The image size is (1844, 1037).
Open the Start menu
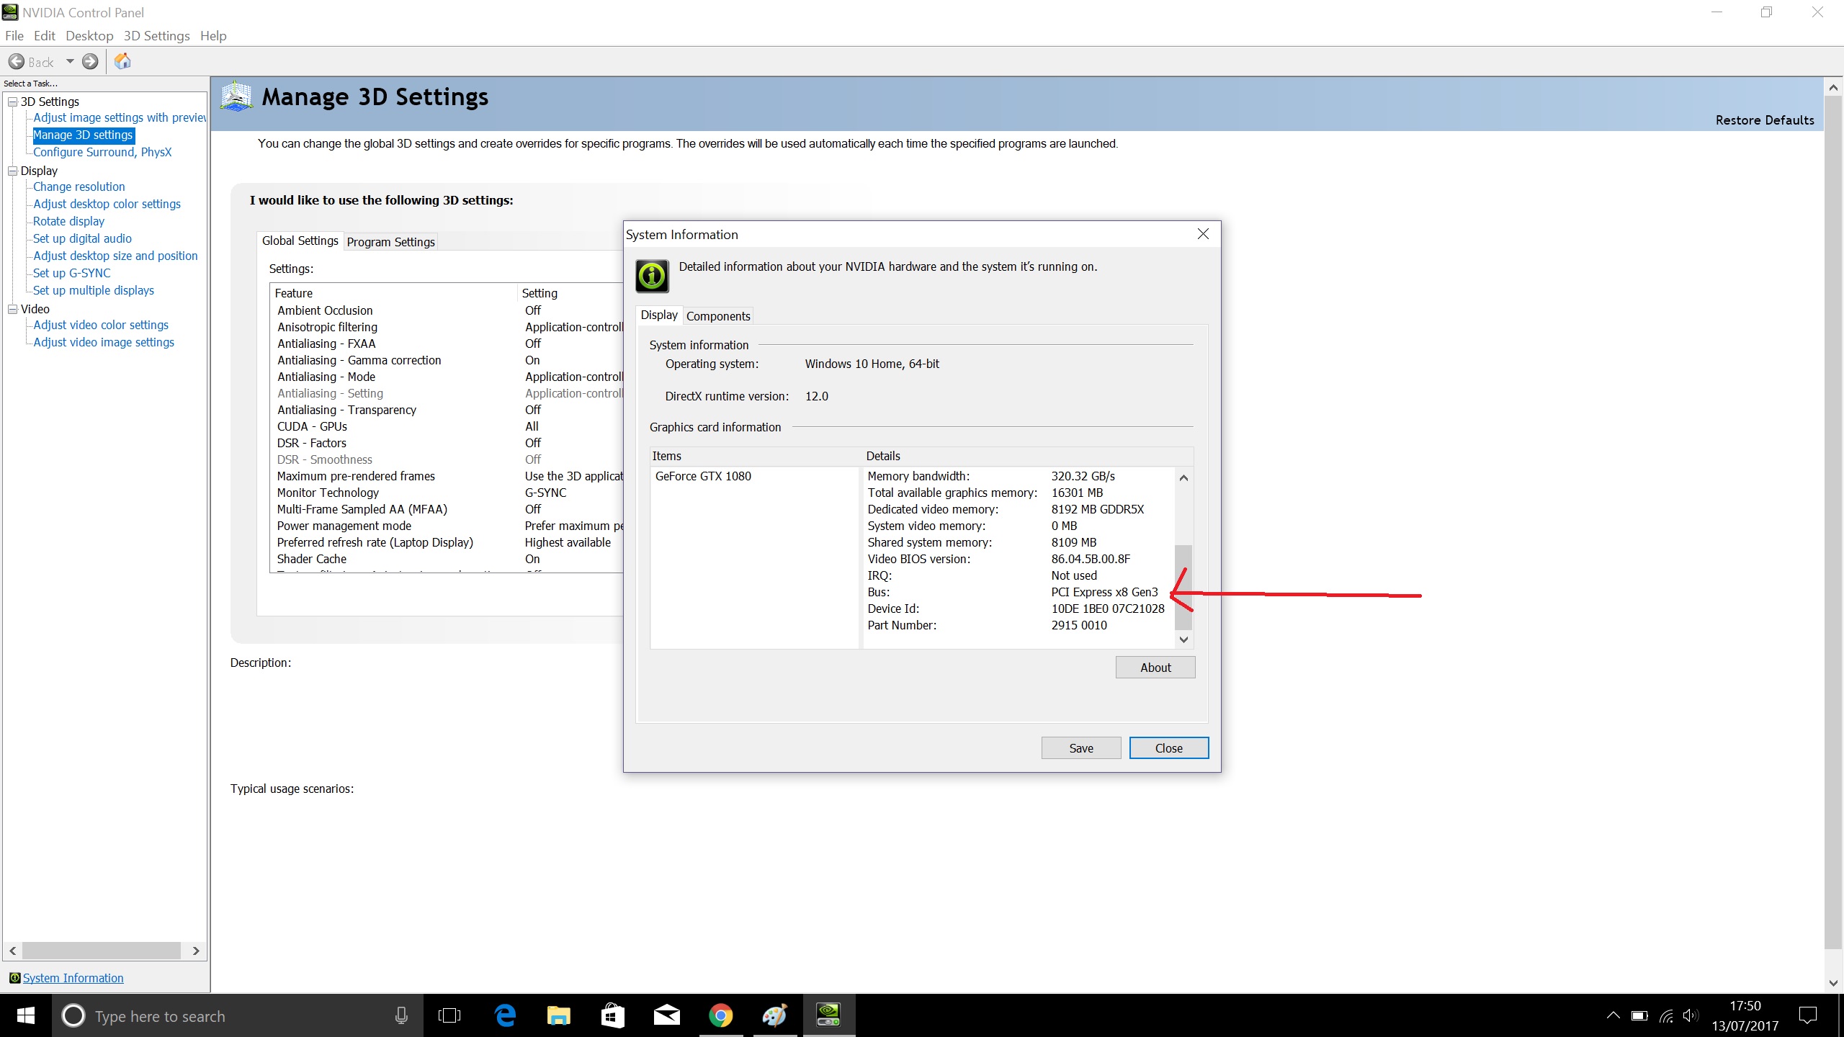[25, 1015]
